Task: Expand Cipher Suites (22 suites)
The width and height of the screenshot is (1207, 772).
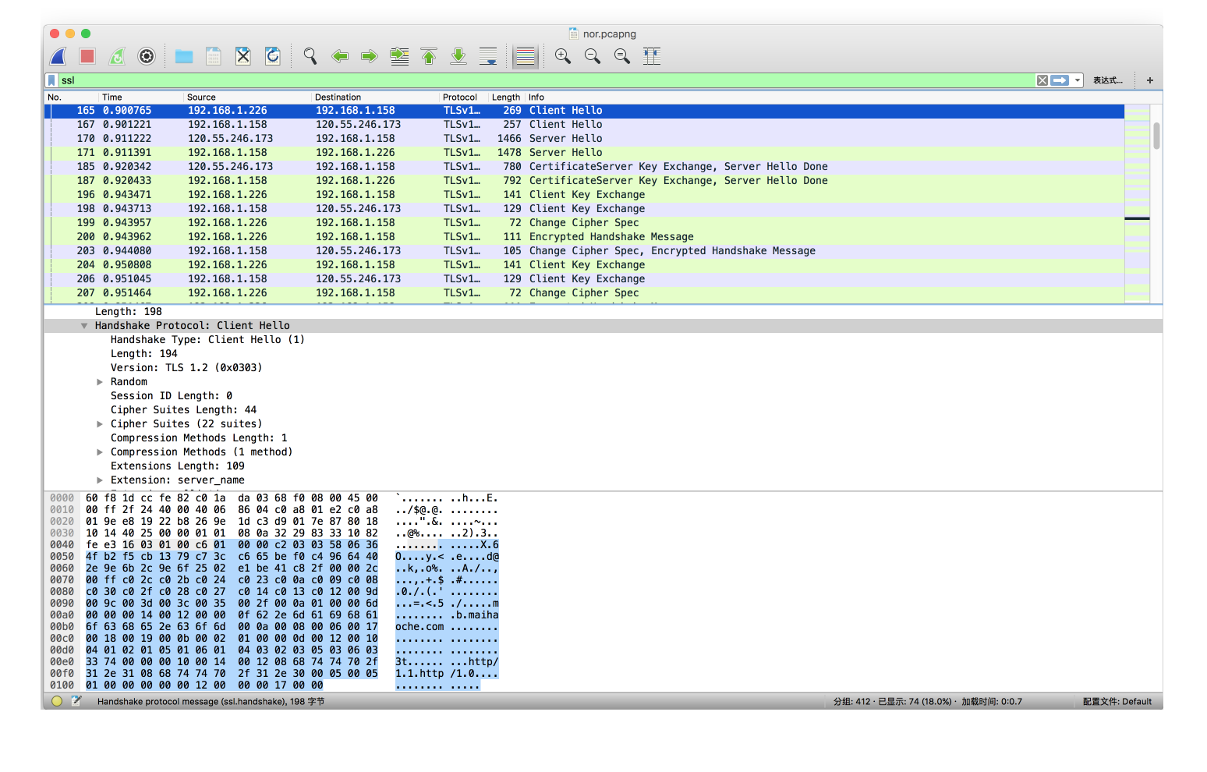Action: (x=100, y=424)
